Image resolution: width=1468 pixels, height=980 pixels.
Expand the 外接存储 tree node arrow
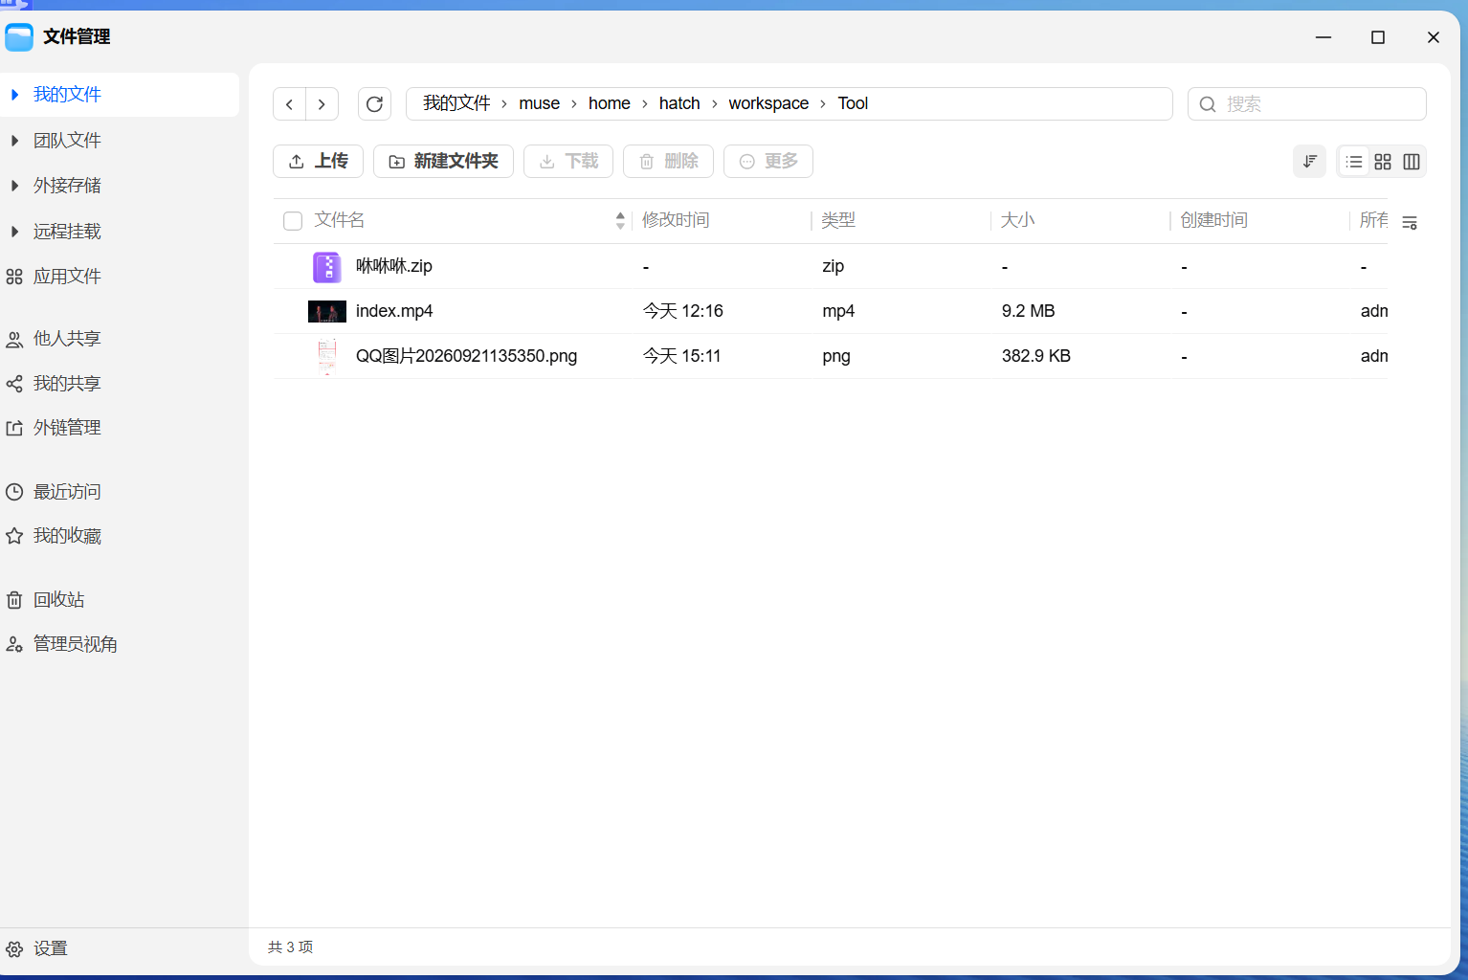[14, 186]
